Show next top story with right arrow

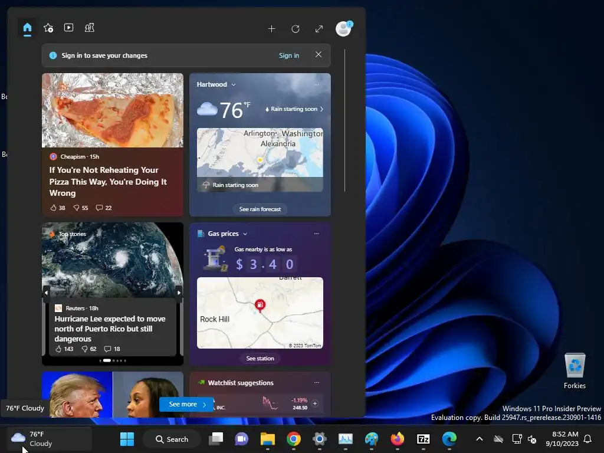[179, 293]
